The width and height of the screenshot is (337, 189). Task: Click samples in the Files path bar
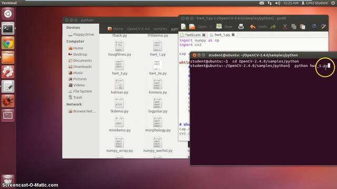(160, 29)
